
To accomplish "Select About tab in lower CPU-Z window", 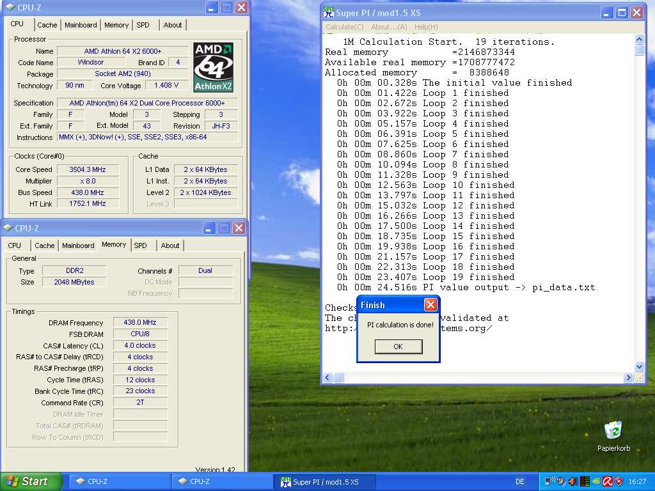I will (170, 245).
